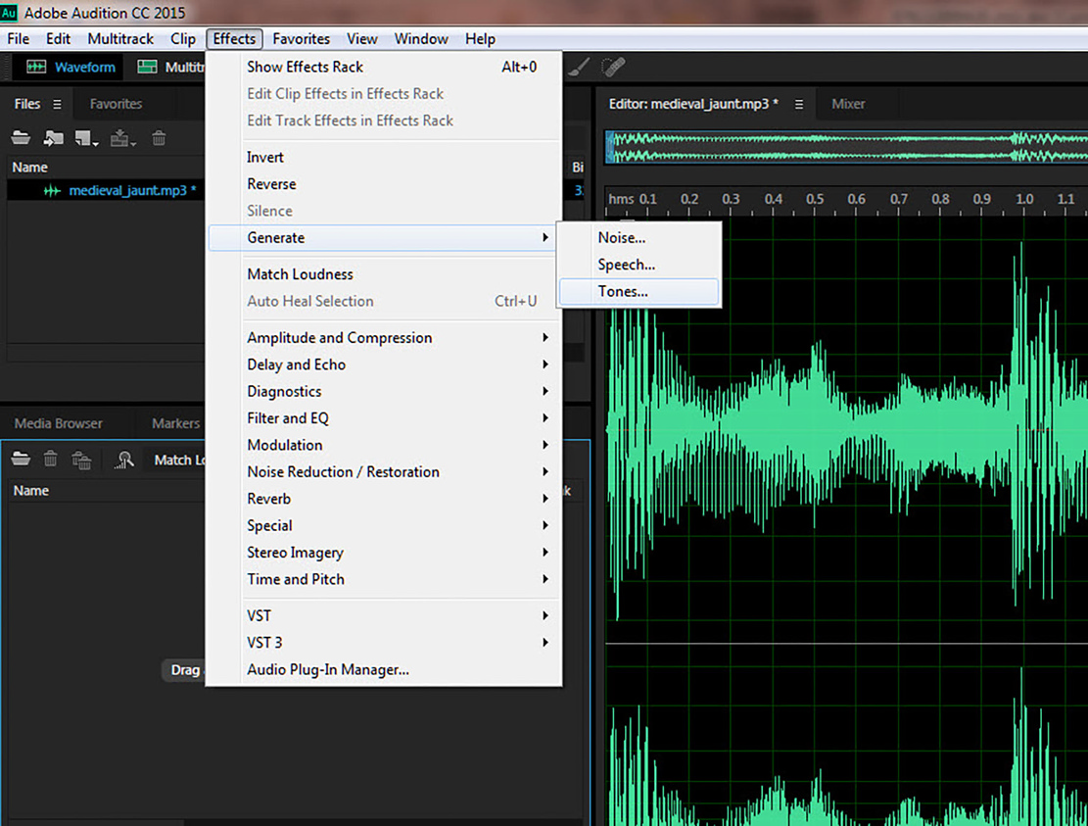Expand Reverb submenu
This screenshot has width=1088, height=826.
385,499
